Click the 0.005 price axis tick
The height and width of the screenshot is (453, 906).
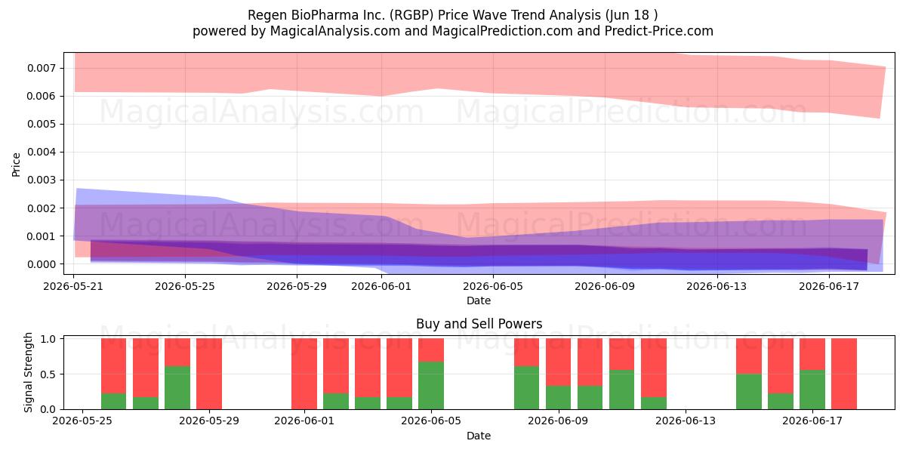(42, 124)
